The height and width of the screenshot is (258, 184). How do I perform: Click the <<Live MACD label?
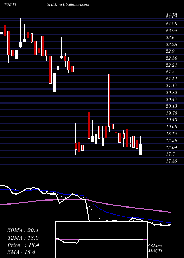[x=155, y=248]
